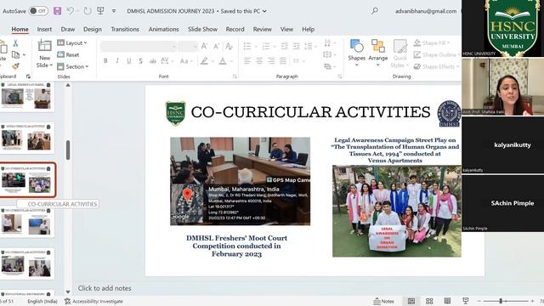Screen dimensions: 544x306
Task: Open the Layout dropdown
Action: (x=72, y=43)
